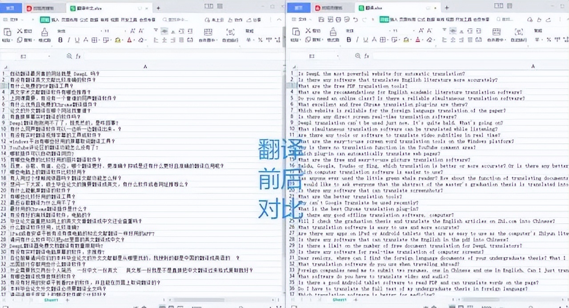The width and height of the screenshot is (569, 308).
Task: Select Format Painter brush in English sheet window
Action: coord(333,32)
